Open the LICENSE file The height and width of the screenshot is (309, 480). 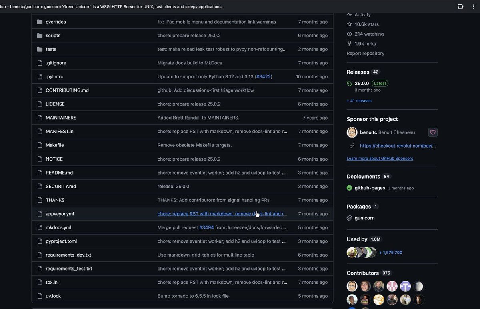click(55, 104)
